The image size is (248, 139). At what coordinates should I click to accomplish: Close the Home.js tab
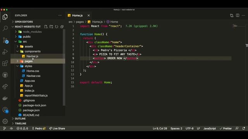coord(89,15)
